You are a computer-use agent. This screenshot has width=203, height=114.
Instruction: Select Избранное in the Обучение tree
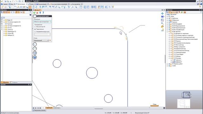pos(175,20)
